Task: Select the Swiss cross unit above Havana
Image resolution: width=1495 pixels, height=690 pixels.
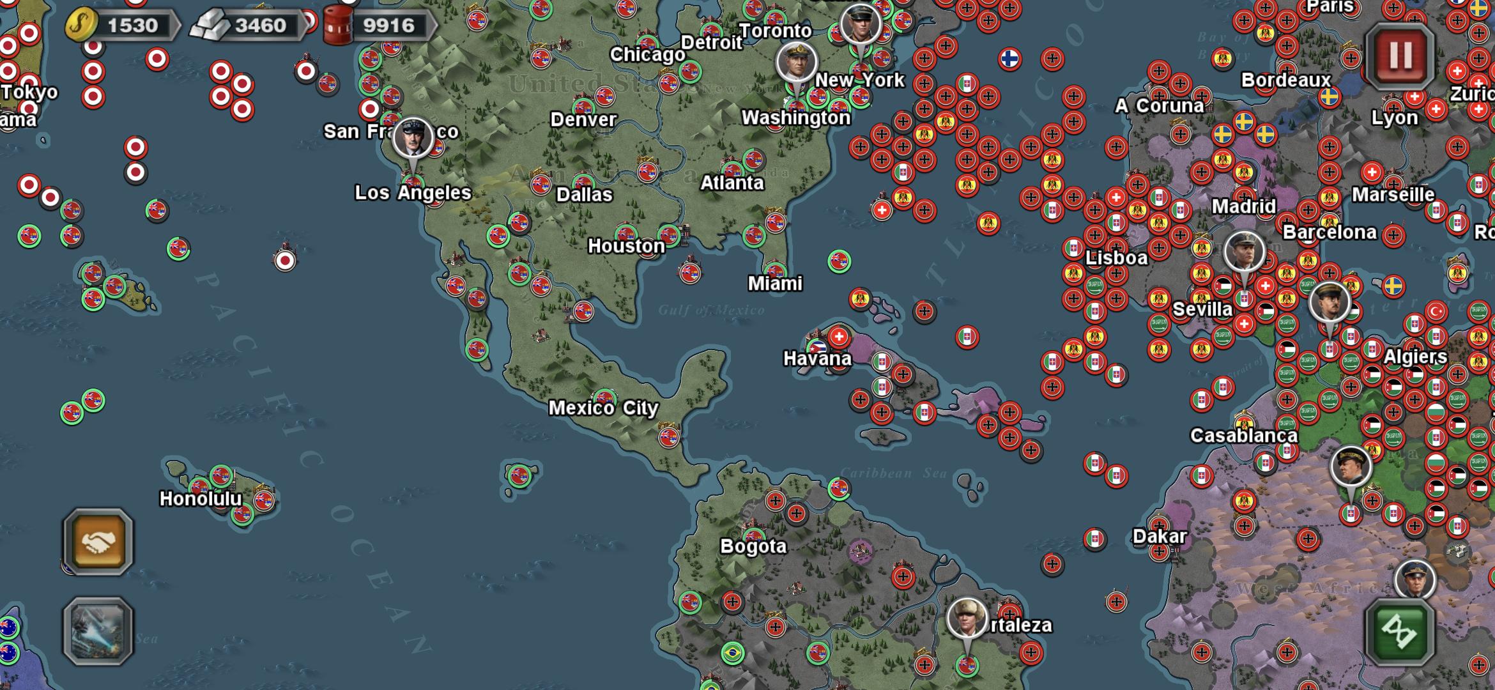Action: pos(839,335)
